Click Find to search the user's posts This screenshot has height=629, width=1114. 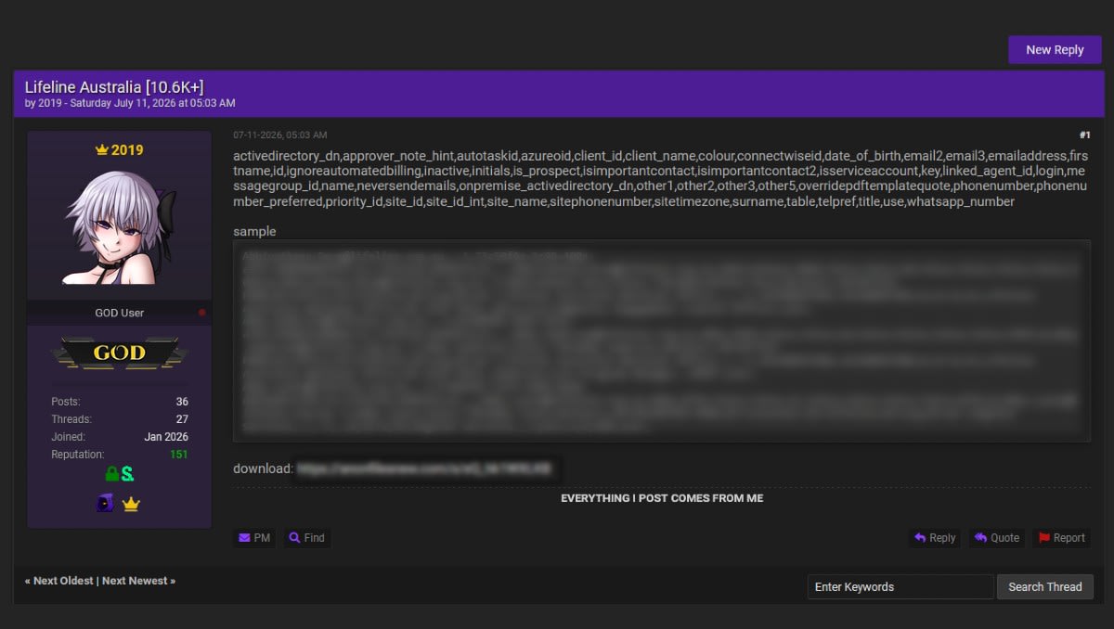click(306, 538)
